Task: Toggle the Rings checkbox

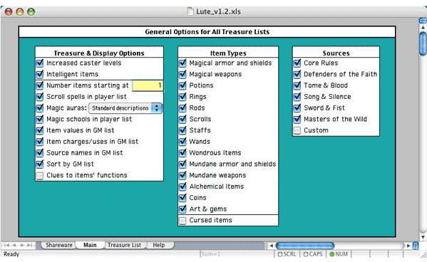Action: click(x=182, y=96)
